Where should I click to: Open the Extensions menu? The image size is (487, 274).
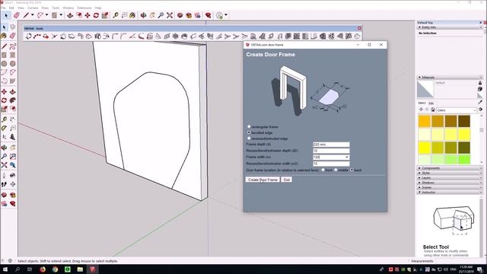84,8
